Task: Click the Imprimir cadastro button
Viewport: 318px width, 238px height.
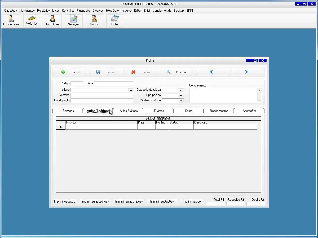Action: 65,202
